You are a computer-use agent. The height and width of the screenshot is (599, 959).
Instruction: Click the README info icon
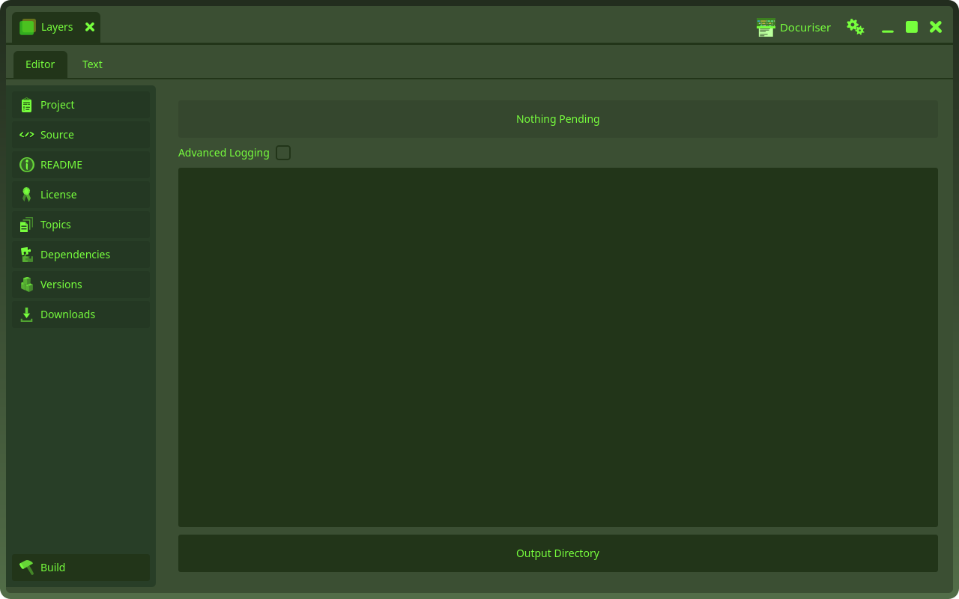coord(27,165)
